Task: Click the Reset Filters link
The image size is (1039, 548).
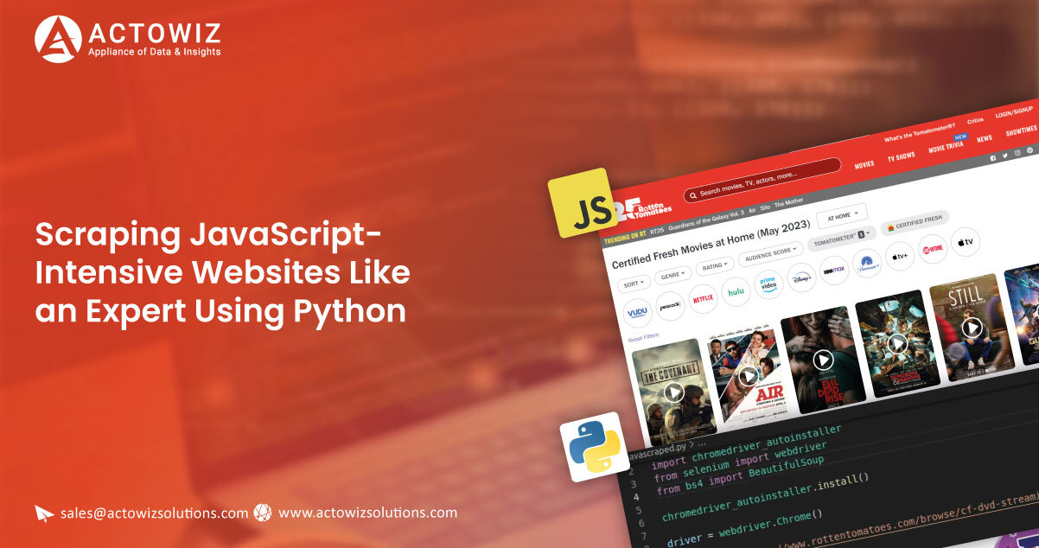Action: click(643, 335)
